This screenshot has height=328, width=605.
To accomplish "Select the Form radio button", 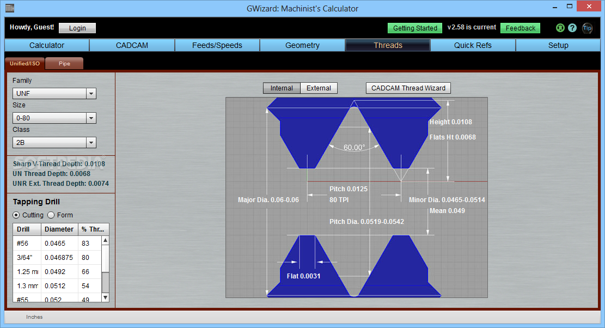I will [51, 215].
